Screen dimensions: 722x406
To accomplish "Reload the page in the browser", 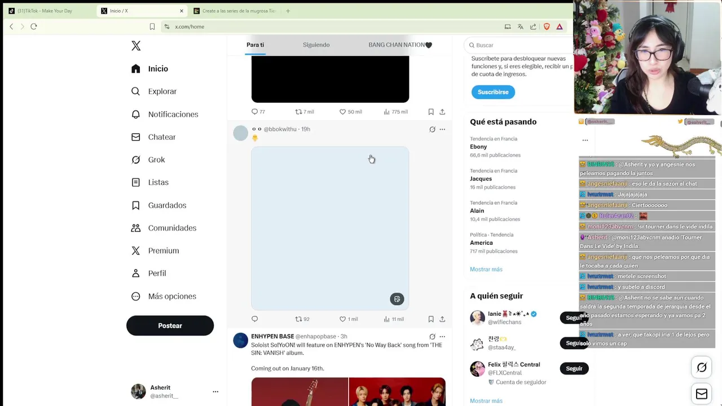I will coord(34,27).
